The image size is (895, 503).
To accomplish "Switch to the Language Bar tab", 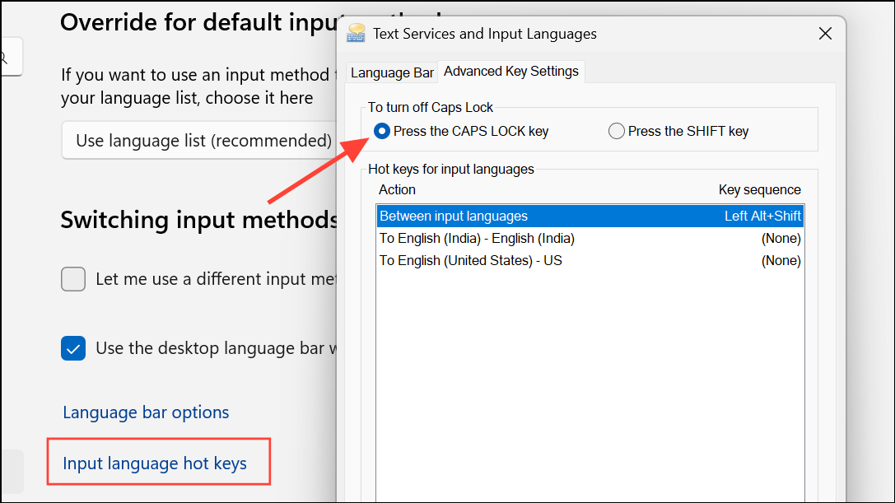I will (392, 73).
